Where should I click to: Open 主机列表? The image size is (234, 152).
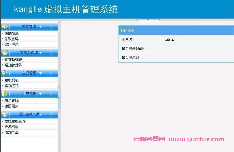(x=12, y=80)
